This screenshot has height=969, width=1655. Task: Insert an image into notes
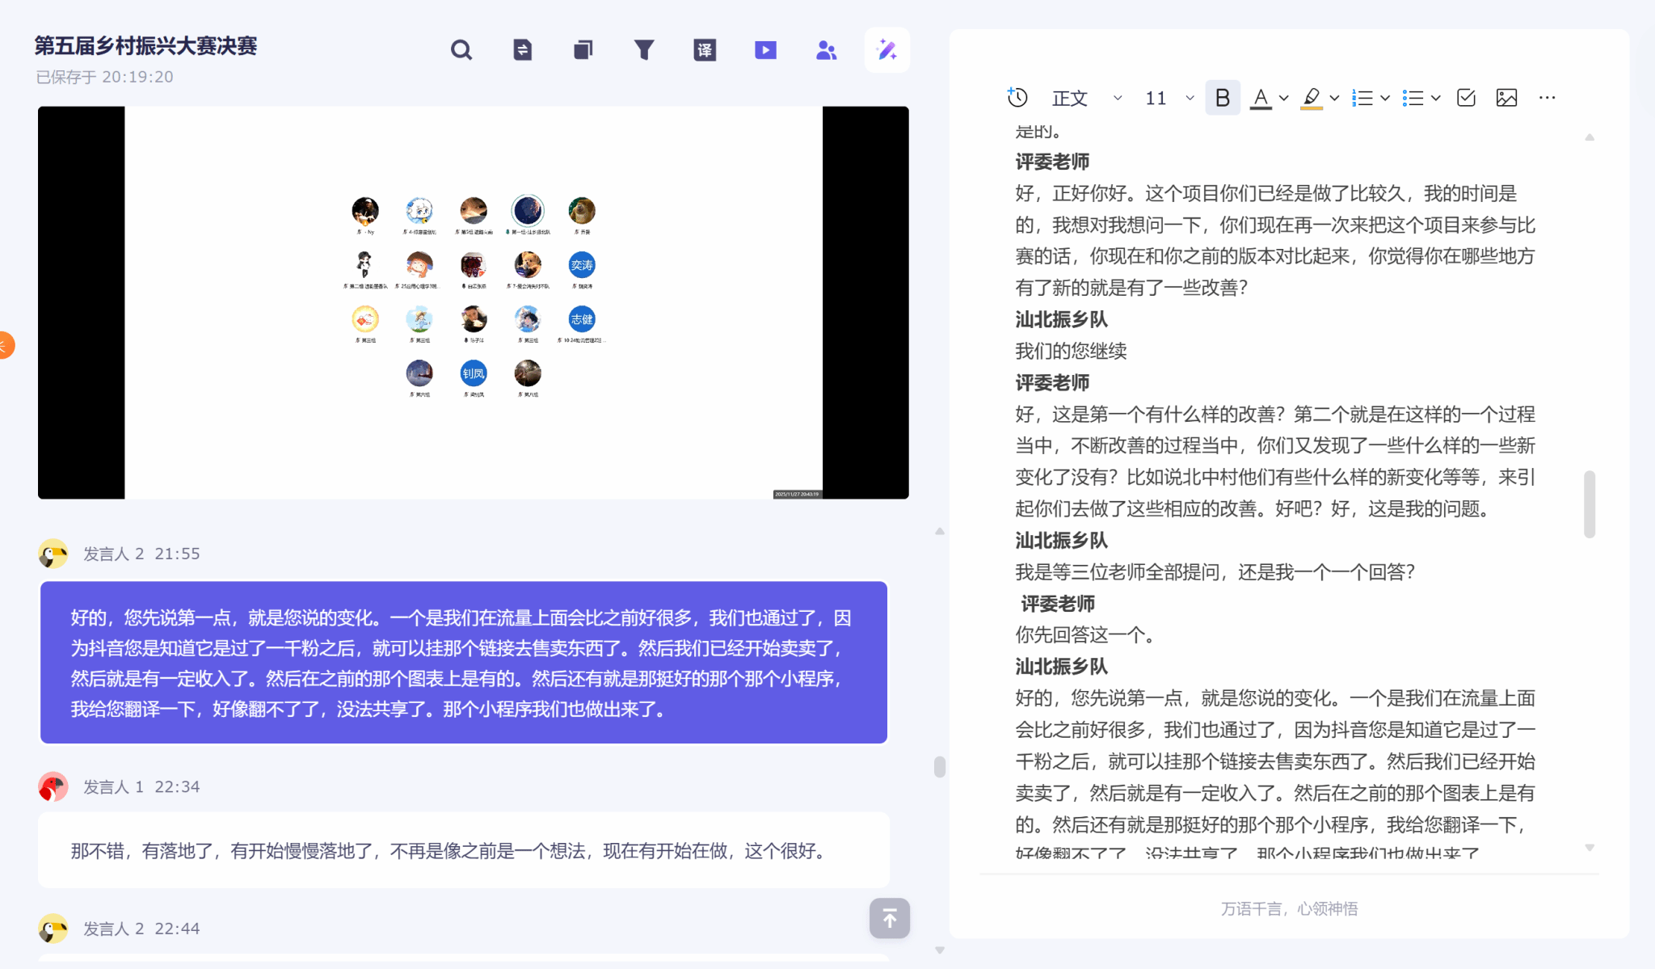tap(1506, 98)
